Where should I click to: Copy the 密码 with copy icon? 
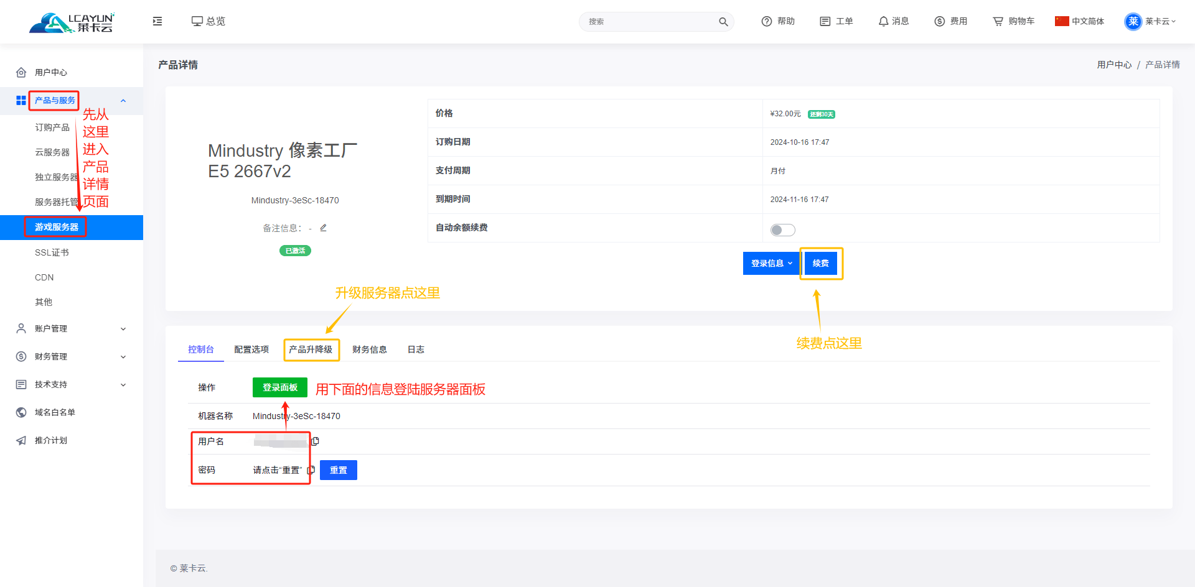[311, 470]
